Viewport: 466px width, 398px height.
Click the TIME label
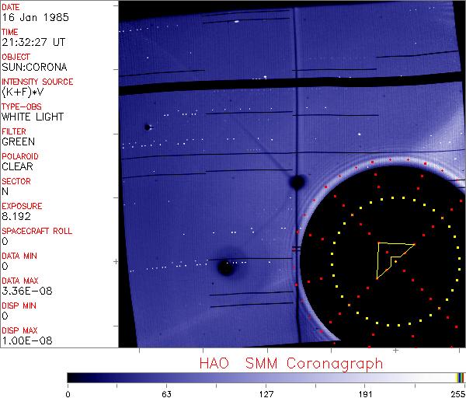click(x=10, y=32)
